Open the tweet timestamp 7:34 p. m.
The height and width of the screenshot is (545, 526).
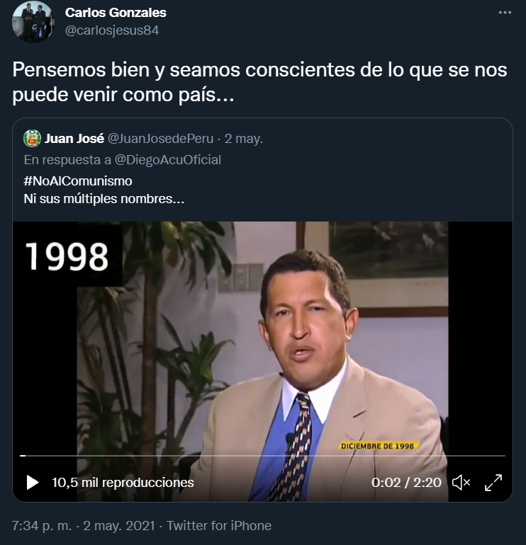point(42,525)
